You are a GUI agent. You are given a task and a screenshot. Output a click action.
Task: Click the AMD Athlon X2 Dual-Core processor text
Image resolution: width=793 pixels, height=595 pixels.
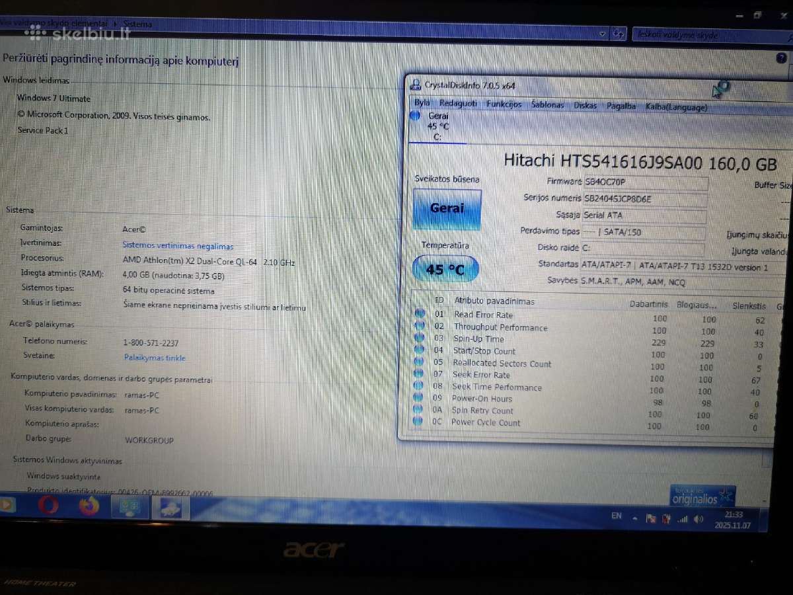pos(209,262)
